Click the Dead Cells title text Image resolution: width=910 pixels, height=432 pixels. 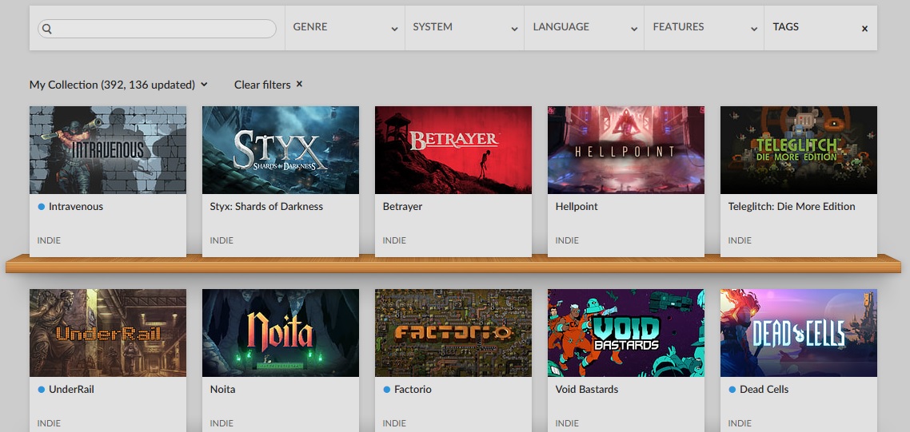[x=764, y=390]
